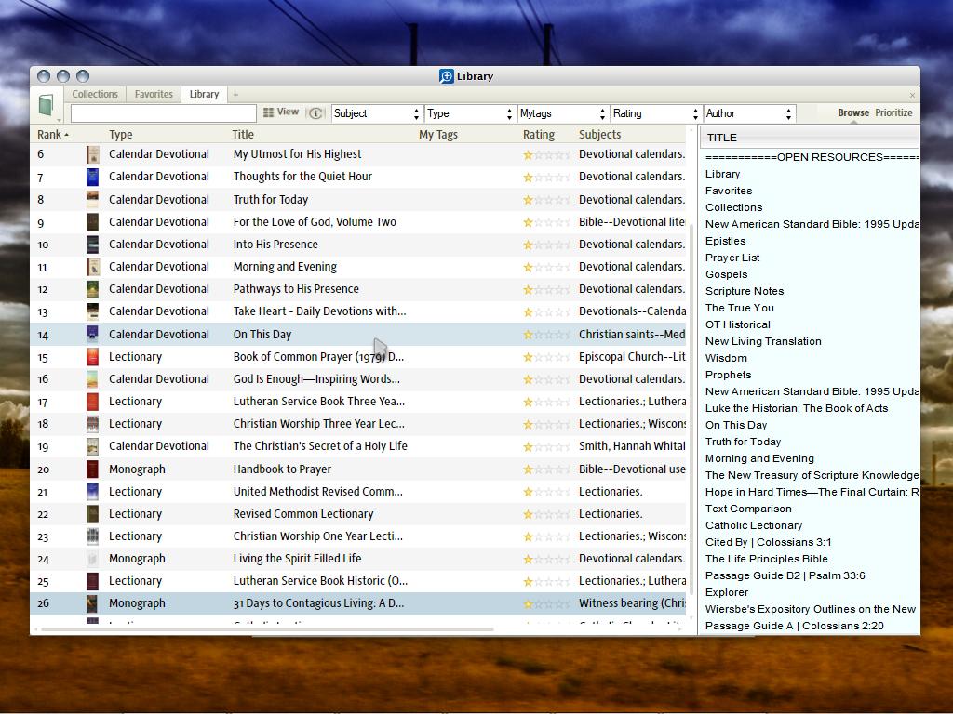
Task: Switch to Prioritize mode
Action: click(894, 112)
